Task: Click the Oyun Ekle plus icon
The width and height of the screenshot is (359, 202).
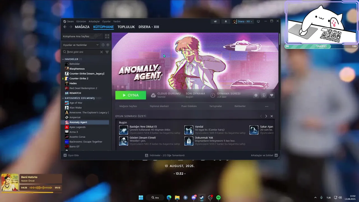Action: [x=65, y=155]
